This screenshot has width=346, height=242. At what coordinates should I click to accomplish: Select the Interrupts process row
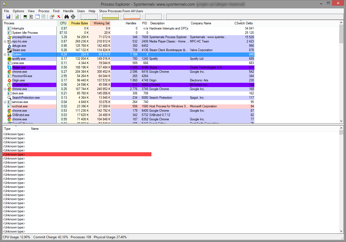click(x=128, y=28)
